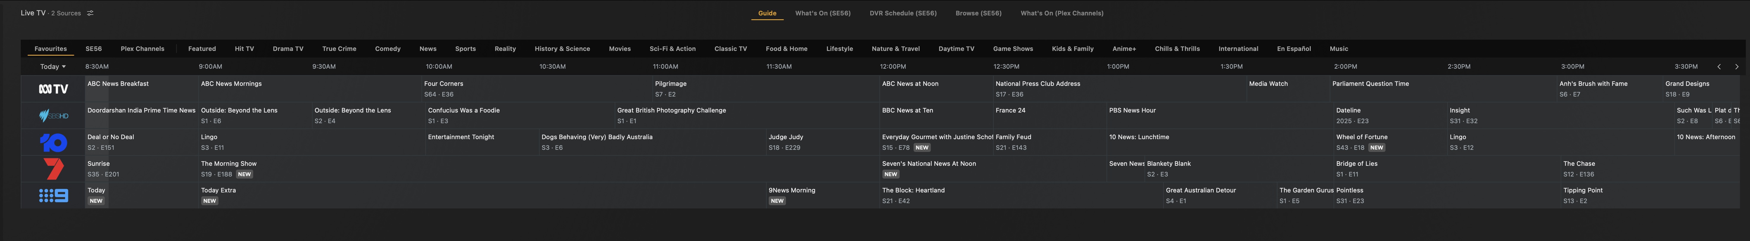This screenshot has height=241, width=1750.
Task: Show the Anime+ category
Action: pyautogui.click(x=1124, y=49)
